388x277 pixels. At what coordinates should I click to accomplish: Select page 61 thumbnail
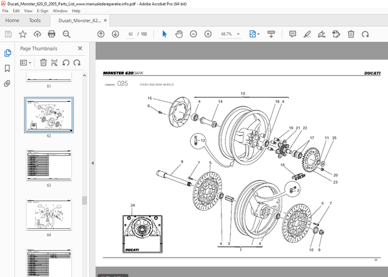49,77
